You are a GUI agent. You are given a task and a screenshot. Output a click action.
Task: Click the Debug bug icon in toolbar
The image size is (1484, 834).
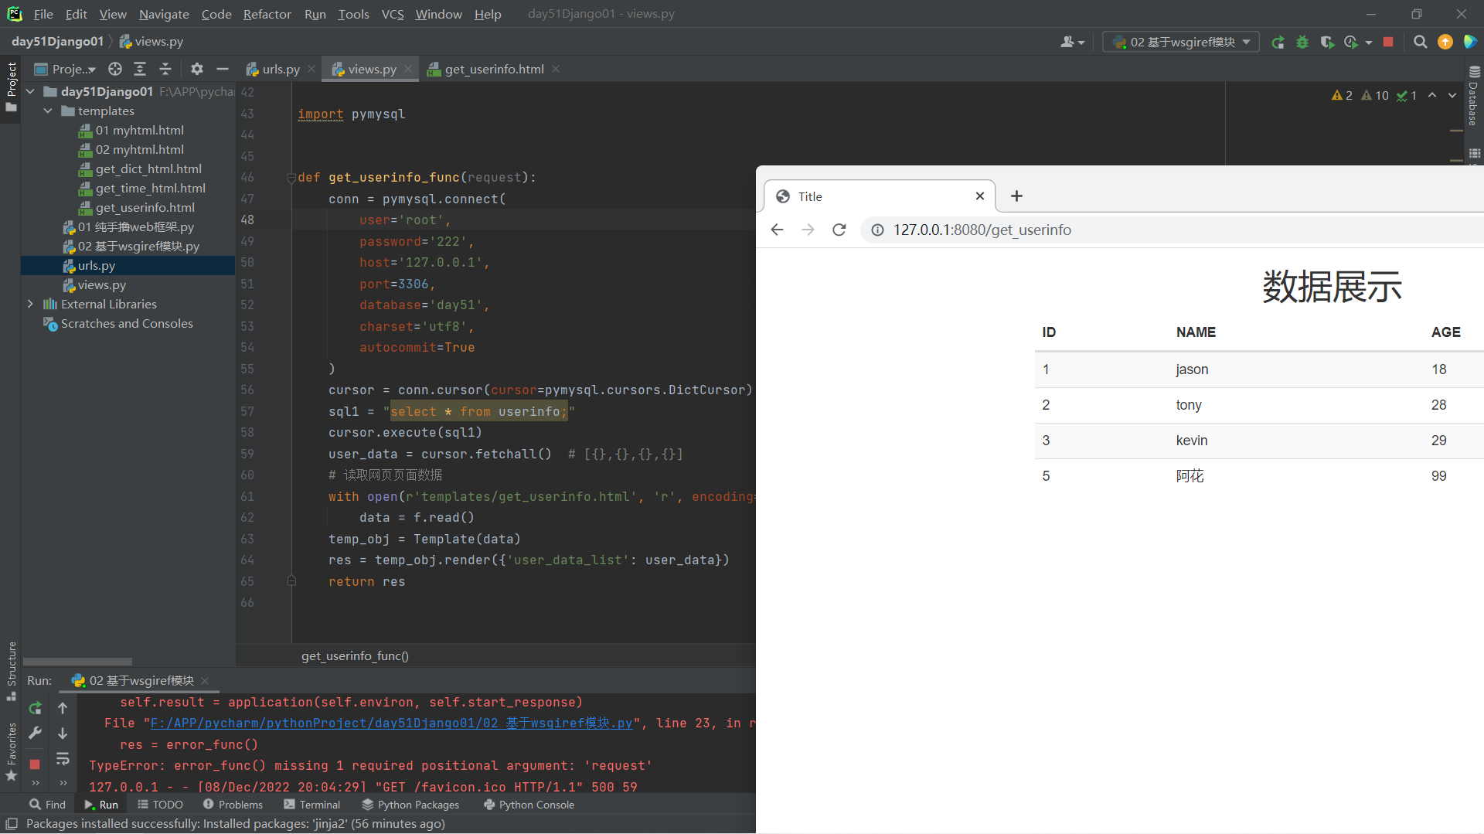[1302, 43]
